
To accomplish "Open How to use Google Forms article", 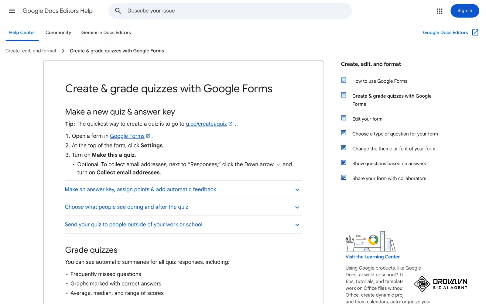I will coord(380,81).
